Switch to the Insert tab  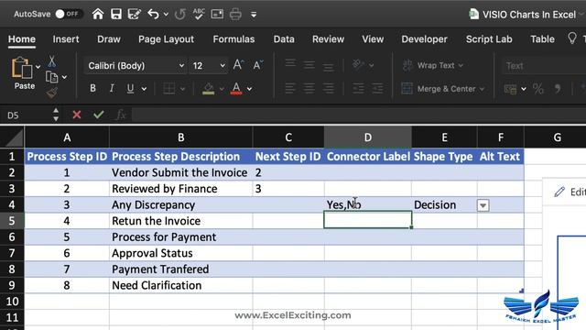pyautogui.click(x=66, y=38)
